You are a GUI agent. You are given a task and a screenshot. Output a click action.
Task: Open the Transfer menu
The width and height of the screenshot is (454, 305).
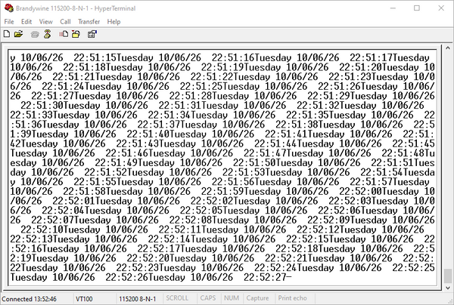tap(89, 22)
